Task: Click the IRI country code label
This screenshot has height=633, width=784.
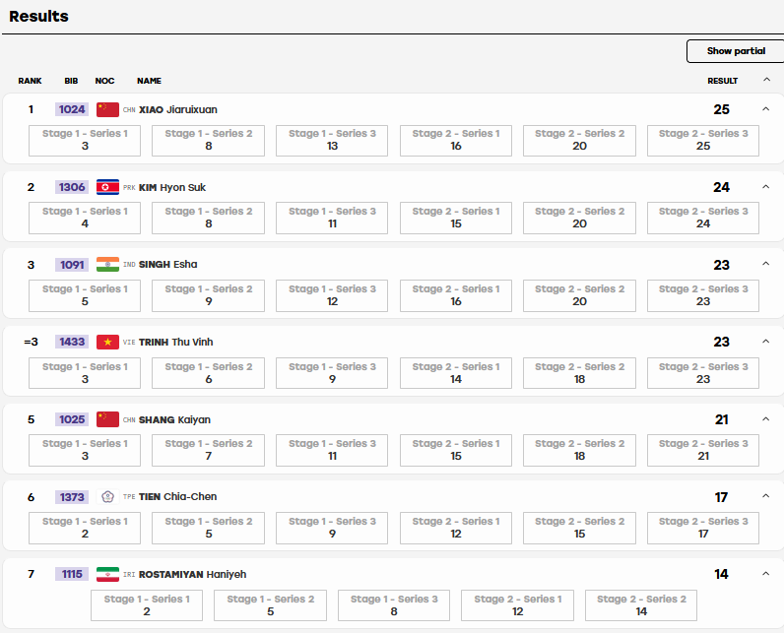Action: click(129, 575)
